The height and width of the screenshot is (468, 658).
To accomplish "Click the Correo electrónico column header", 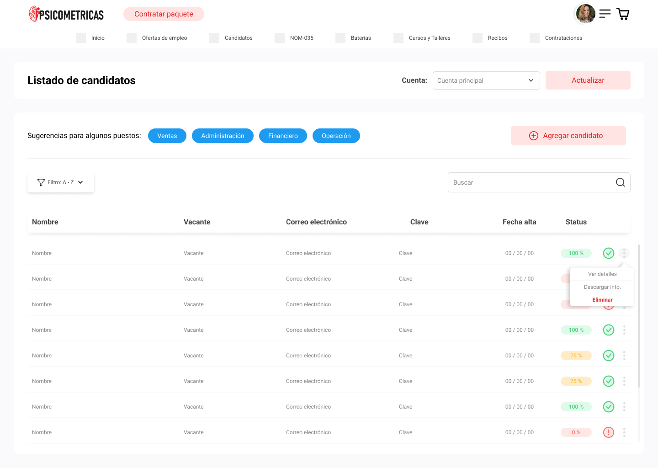I will 316,222.
